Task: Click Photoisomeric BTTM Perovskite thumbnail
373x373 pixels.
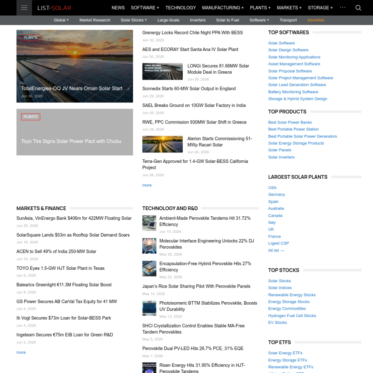Action: [149, 308]
